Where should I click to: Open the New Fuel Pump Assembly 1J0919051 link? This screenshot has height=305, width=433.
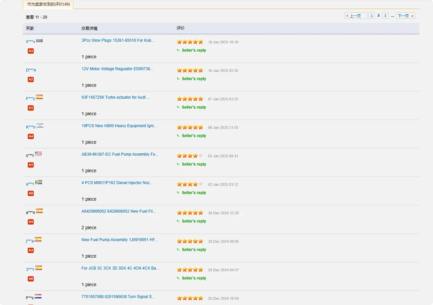120,240
